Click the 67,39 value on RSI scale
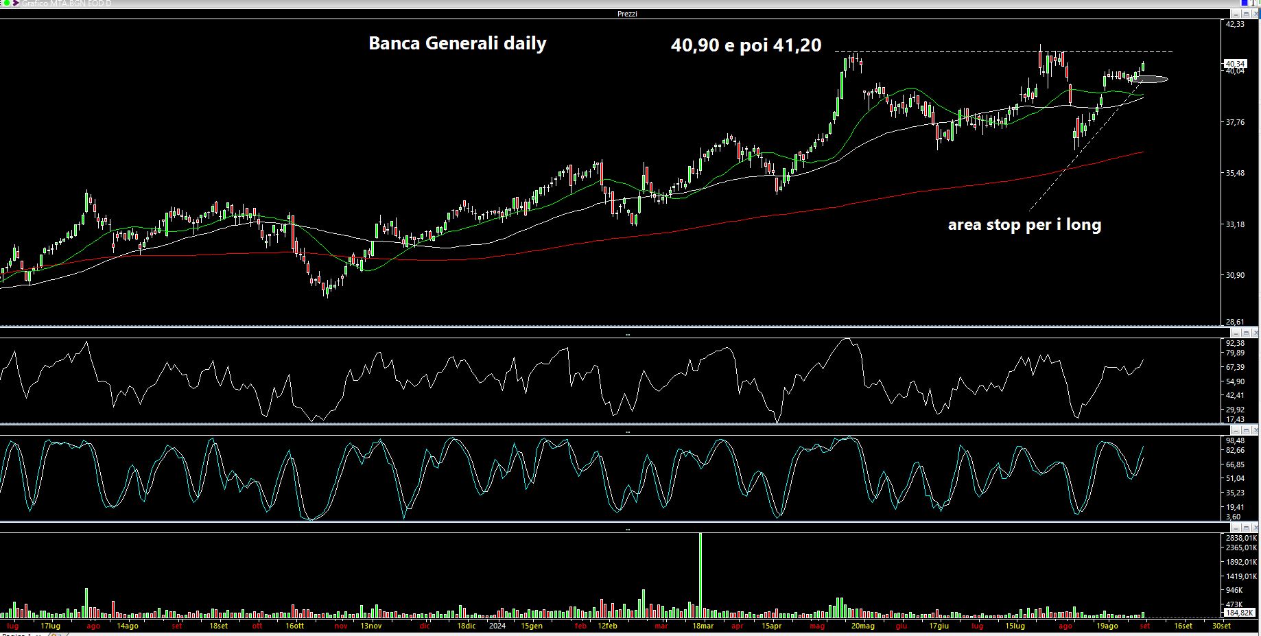 click(1235, 367)
